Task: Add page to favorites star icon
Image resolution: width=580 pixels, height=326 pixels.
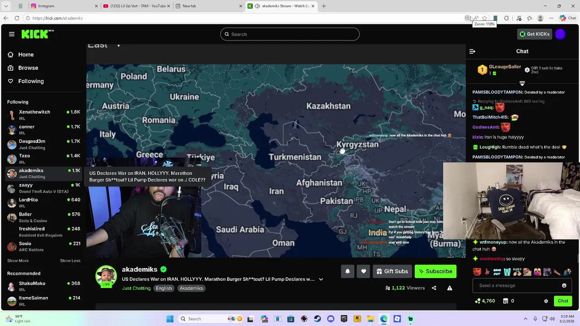Action: coord(485,18)
